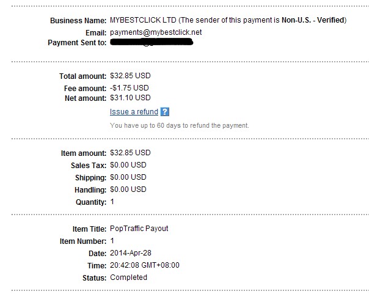Select the Total amount $32.85 USD value

(130, 76)
